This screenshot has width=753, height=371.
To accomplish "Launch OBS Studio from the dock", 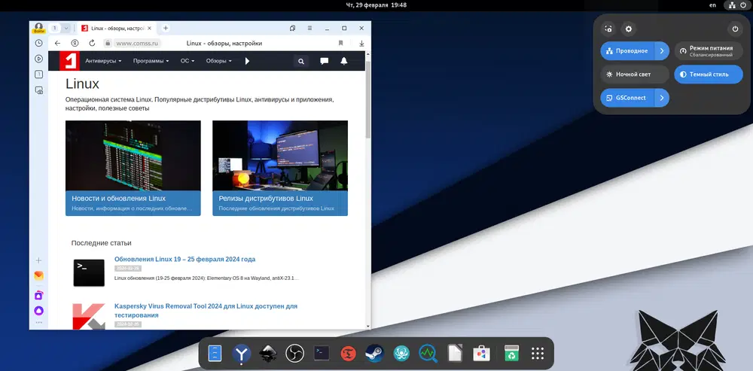I will (294, 353).
